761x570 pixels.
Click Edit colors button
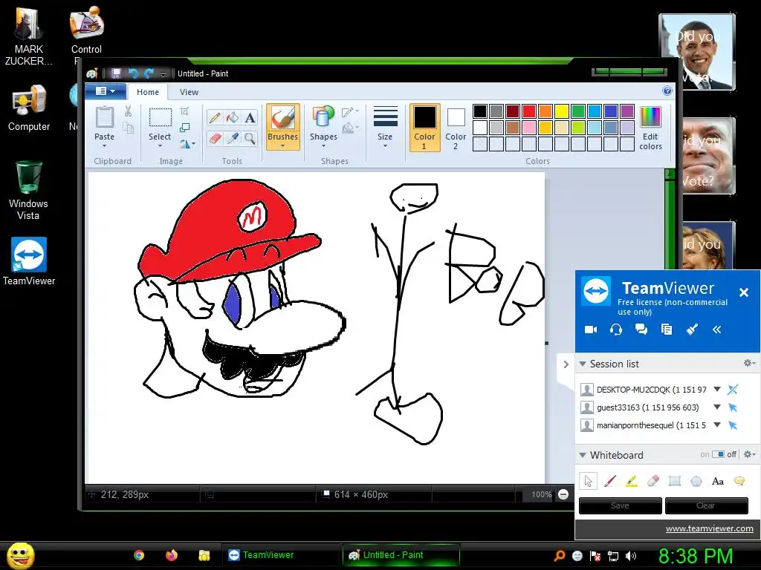(x=650, y=128)
